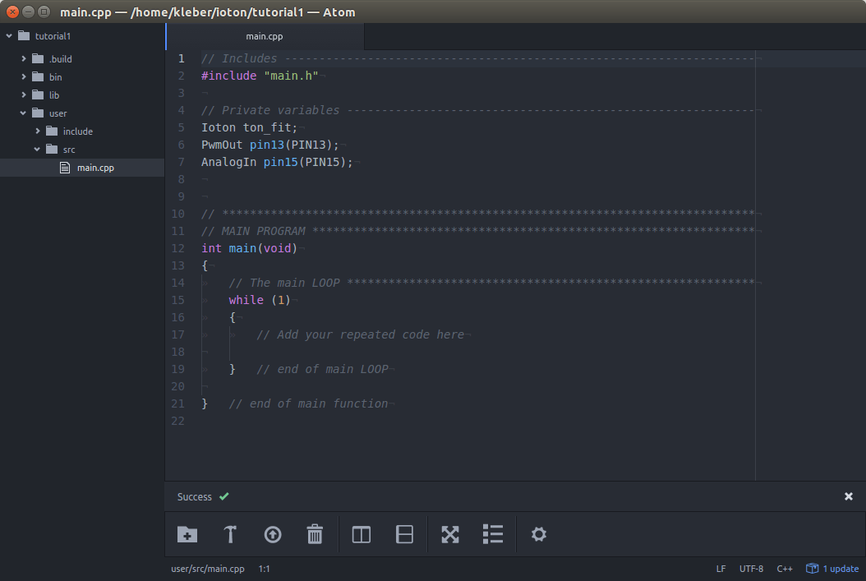
Task: Click line number 15 in gutter
Action: [177, 301]
